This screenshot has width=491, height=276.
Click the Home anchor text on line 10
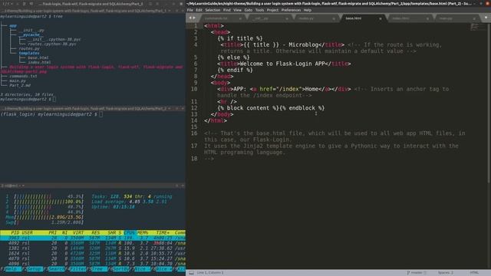click(x=311, y=89)
